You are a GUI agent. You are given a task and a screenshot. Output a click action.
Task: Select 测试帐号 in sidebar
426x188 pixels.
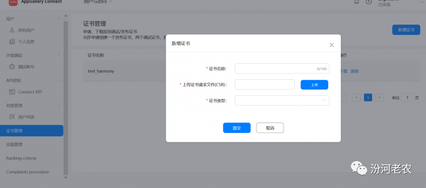pyautogui.click(x=26, y=67)
